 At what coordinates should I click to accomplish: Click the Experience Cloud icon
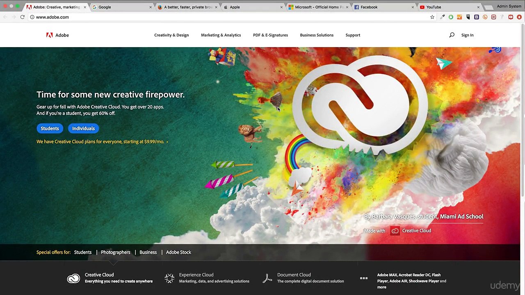click(169, 279)
